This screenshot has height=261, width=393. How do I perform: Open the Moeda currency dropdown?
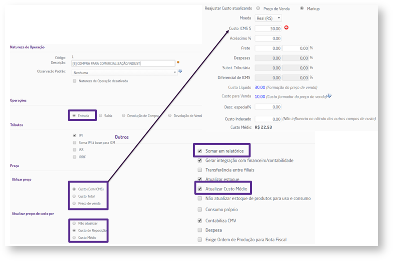coord(269,18)
